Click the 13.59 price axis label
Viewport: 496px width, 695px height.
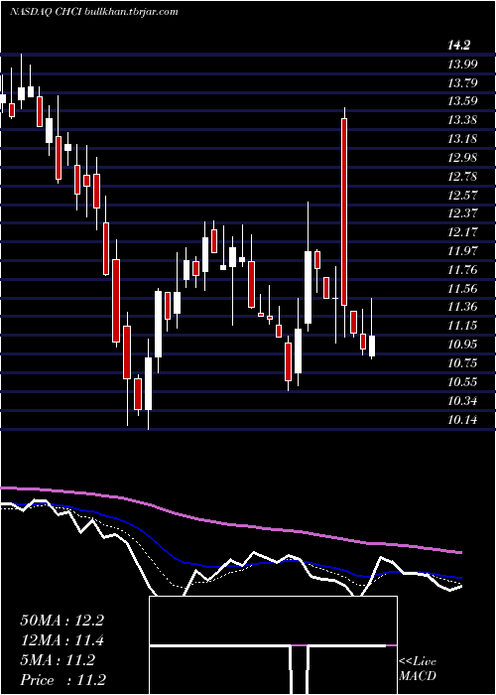[x=462, y=101]
